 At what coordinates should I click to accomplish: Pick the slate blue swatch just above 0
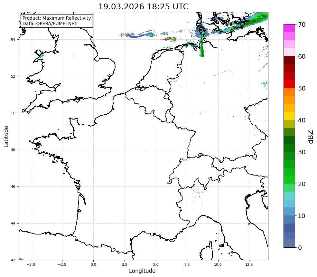[x=289, y=244]
